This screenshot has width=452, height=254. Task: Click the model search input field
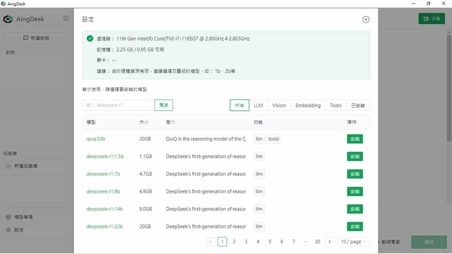[118, 105]
